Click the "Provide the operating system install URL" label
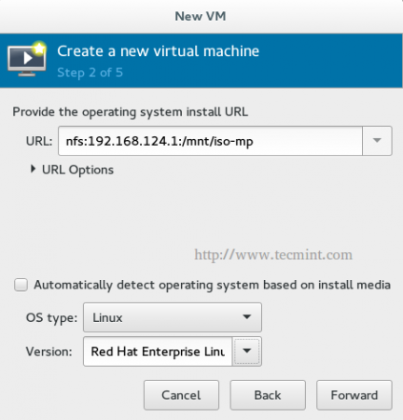The height and width of the screenshot is (420, 403). [131, 112]
